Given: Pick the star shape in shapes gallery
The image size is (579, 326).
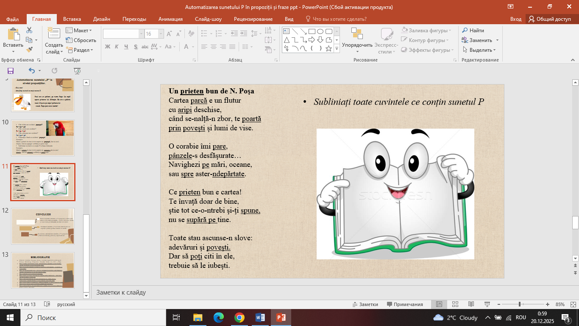Looking at the screenshot, I should 328,48.
